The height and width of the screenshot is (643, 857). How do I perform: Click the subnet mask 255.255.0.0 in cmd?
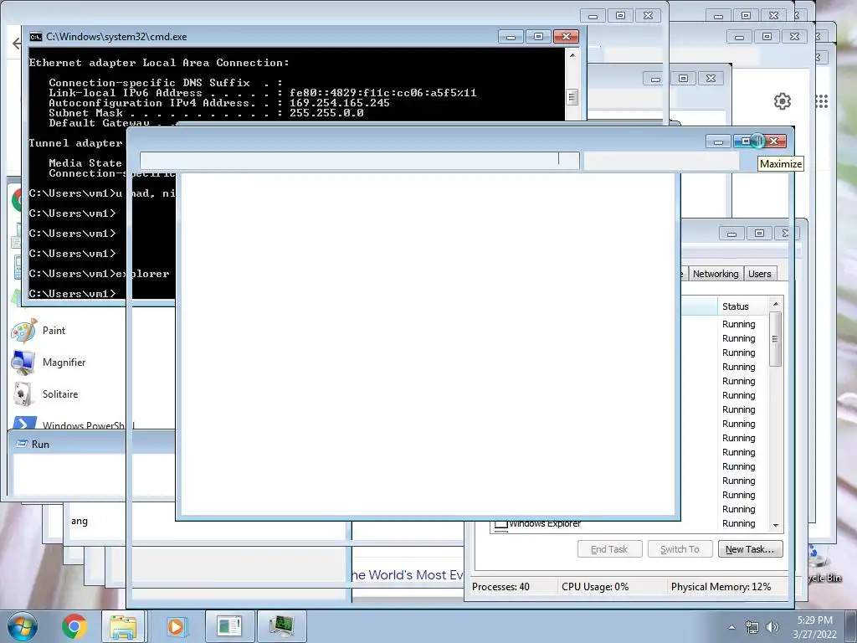pyautogui.click(x=326, y=113)
